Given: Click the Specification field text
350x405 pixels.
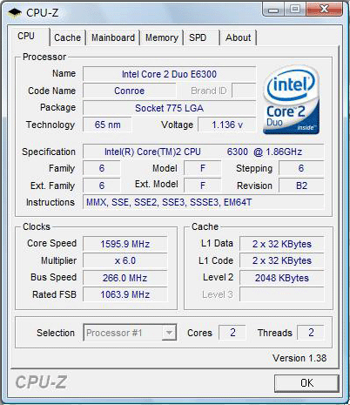Looking at the screenshot, I should (x=203, y=152).
